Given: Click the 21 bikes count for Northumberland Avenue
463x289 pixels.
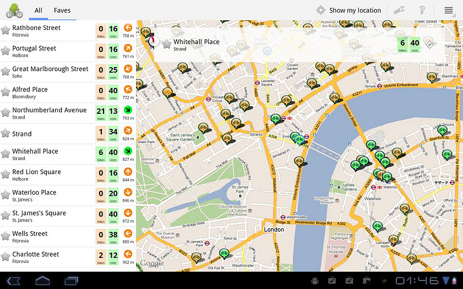Looking at the screenshot, I should 101,113.
